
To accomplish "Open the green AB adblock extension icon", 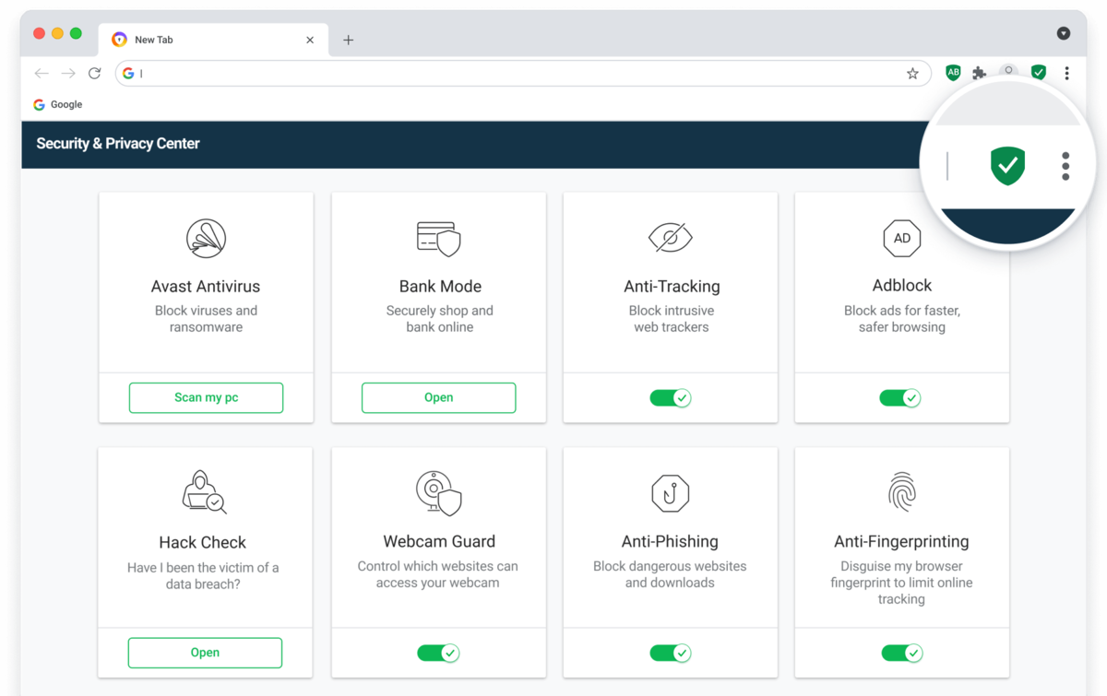I will pyautogui.click(x=953, y=73).
